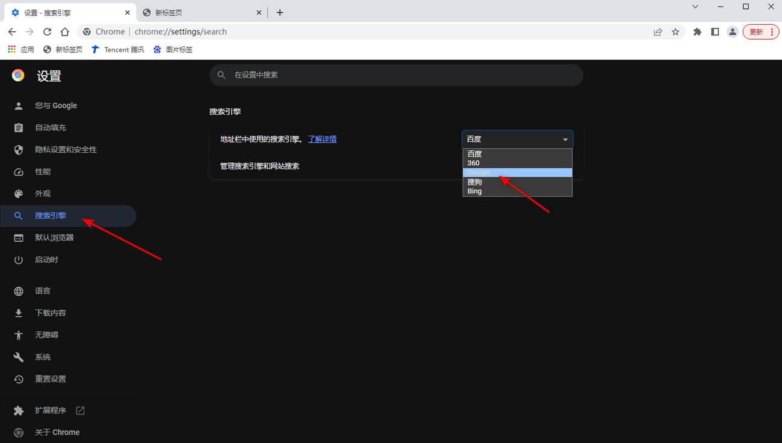Choose 百度 in the dropdown list
The width and height of the screenshot is (782, 443).
(517, 154)
